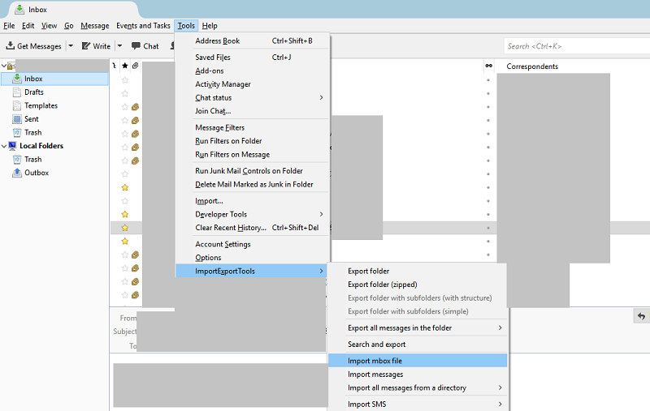Toggle star on the first message row
The width and height of the screenshot is (650, 411).
click(125, 79)
